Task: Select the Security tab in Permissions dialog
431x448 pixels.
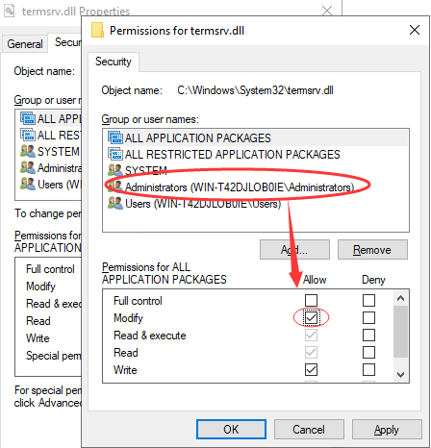Action: 114,62
